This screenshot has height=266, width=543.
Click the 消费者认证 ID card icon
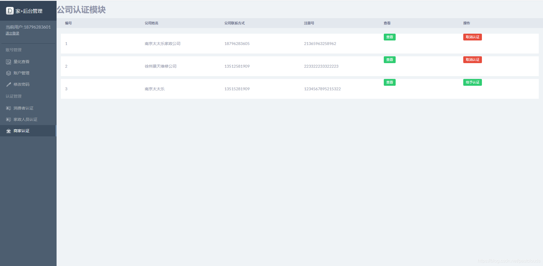pyautogui.click(x=8, y=108)
